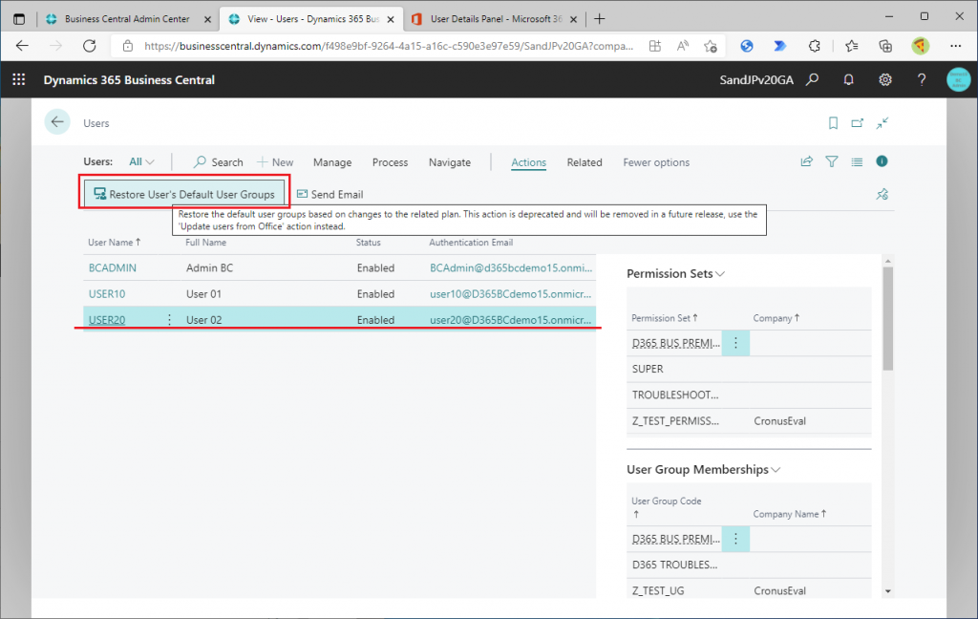Open the notifications bell icon
978x619 pixels.
pyautogui.click(x=848, y=80)
